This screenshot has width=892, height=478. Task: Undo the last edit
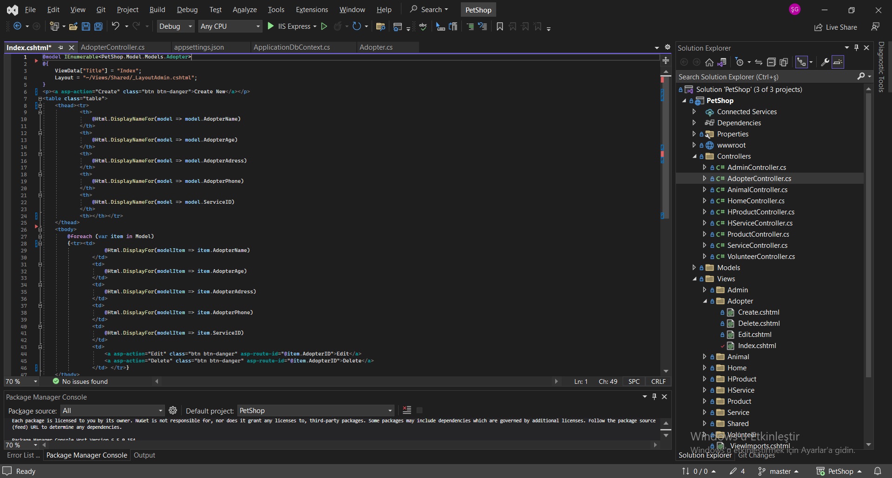point(116,26)
